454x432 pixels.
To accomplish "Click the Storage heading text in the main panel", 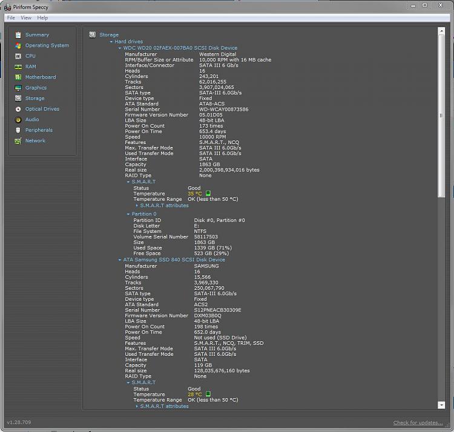I will pyautogui.click(x=109, y=34).
